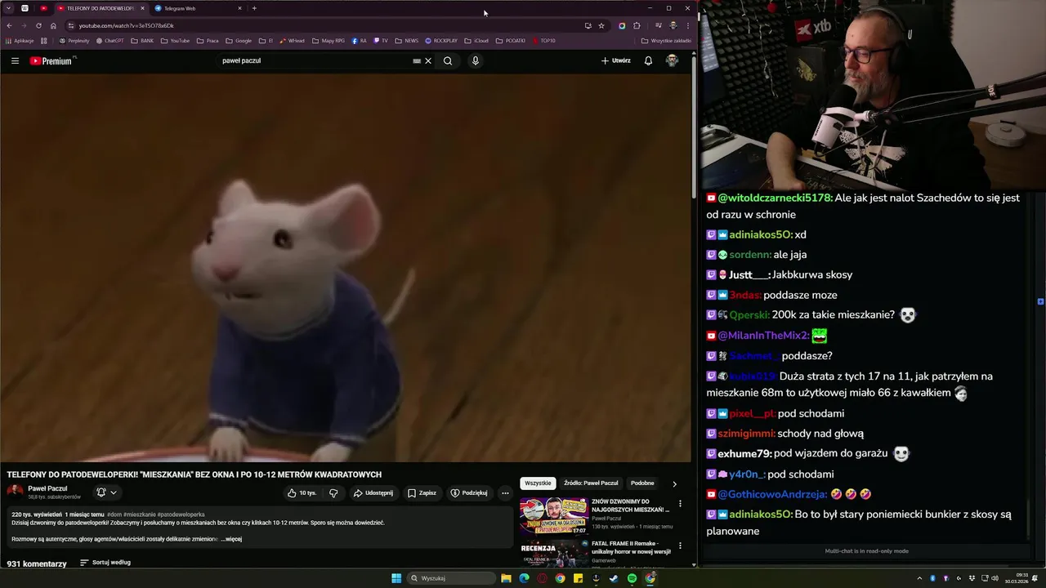The height and width of the screenshot is (588, 1046).
Task: Open the BANK bookmarks folder
Action: 142,40
